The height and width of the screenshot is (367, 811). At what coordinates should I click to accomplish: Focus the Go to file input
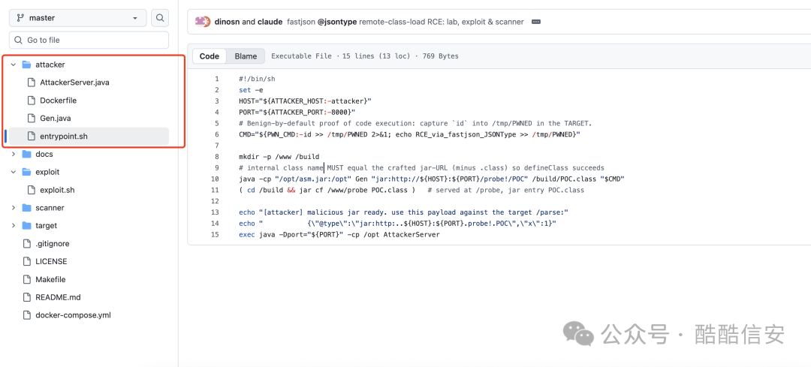89,40
